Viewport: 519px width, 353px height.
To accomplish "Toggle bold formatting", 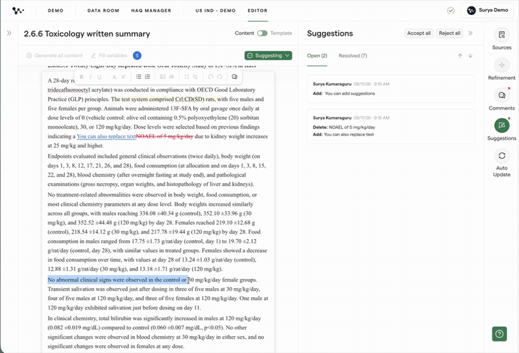I will tap(82, 77).
